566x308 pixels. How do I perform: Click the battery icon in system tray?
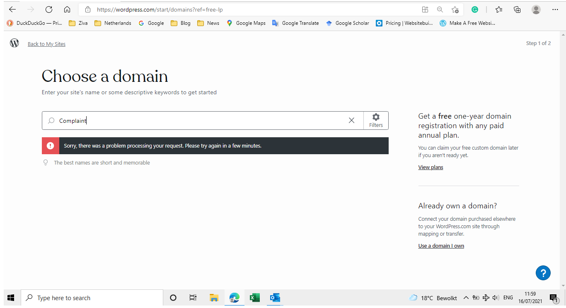pyautogui.click(x=476, y=298)
